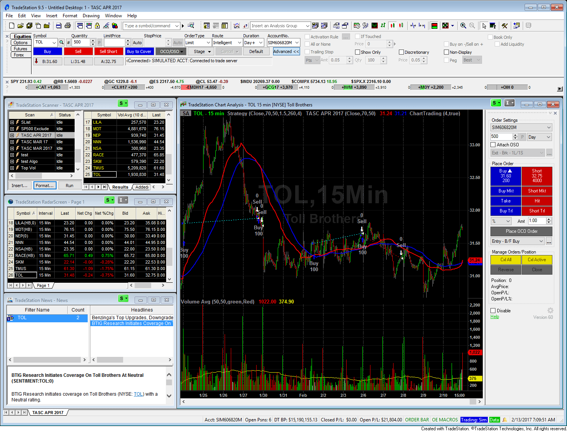The image size is (567, 431).
Task: Click the gear settings icon in chart trading panel
Action: (x=550, y=310)
